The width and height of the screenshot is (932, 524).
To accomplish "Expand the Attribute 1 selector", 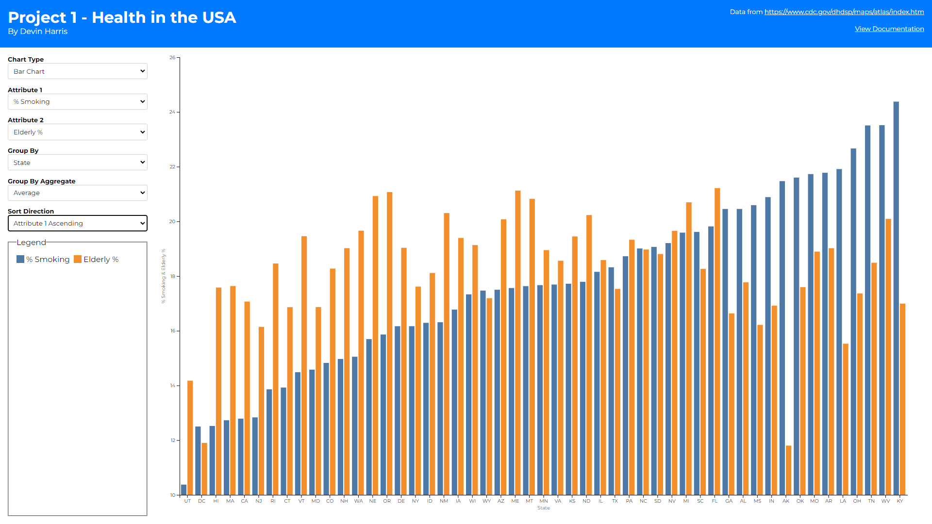I will [78, 102].
